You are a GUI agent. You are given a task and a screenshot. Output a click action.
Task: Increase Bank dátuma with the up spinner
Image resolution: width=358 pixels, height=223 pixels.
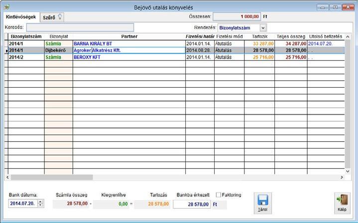(x=40, y=202)
